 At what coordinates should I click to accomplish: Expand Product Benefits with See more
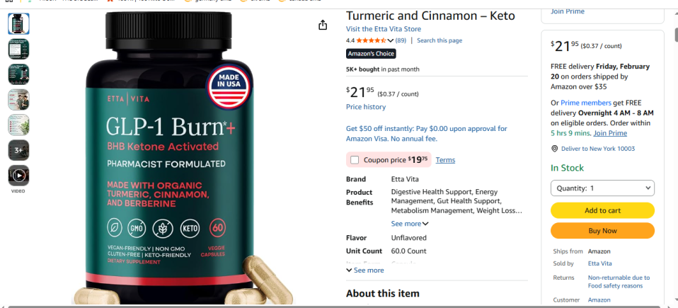point(410,224)
